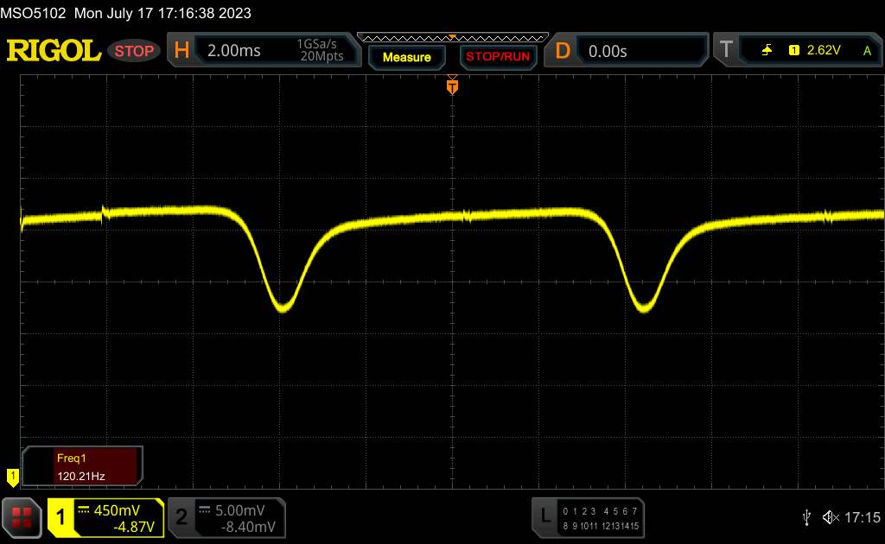Open the 1GSa/s 20Mpts acquisition settings
This screenshot has width=885, height=544.
[320, 51]
